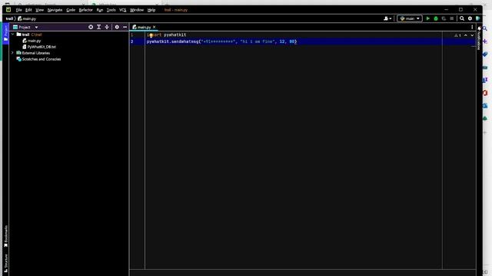
Task: Open Refactor menu
Action: (85, 10)
